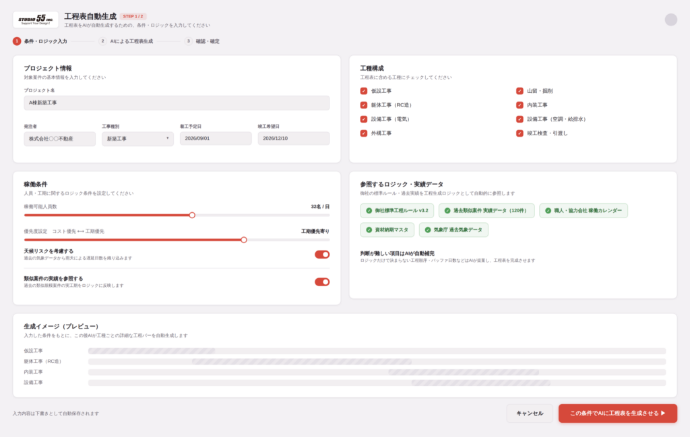Click the 着工予定日 date field
This screenshot has height=437, width=690.
click(x=216, y=139)
